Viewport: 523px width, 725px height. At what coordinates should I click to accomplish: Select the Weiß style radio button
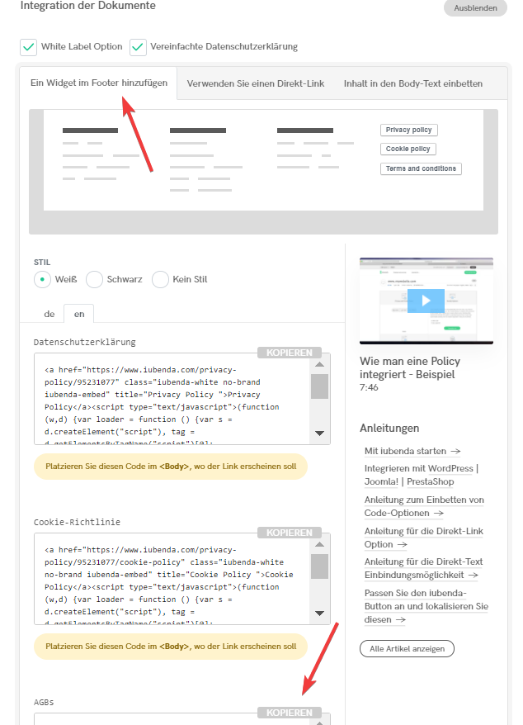(42, 279)
